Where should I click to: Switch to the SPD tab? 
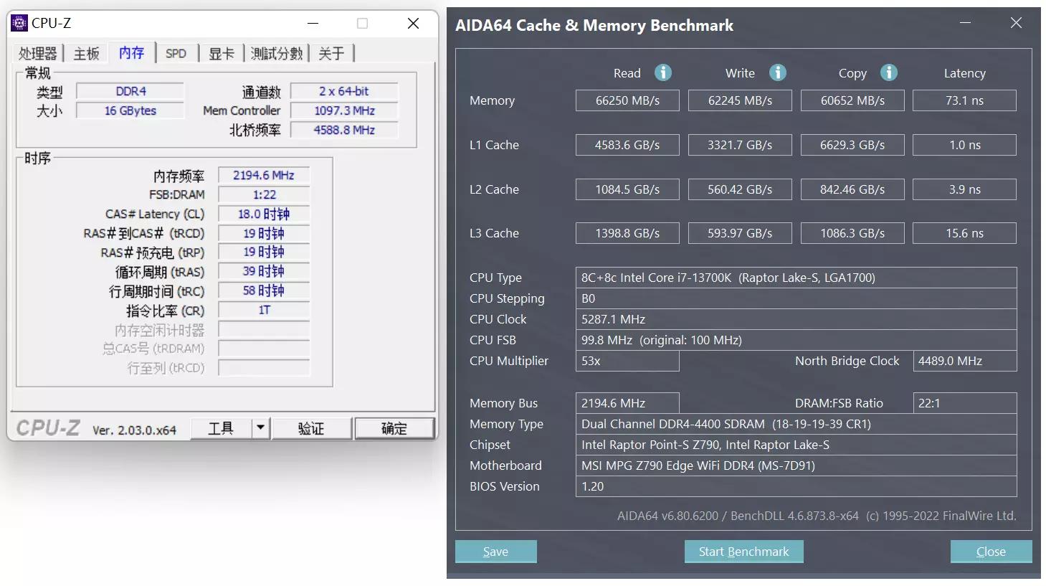pos(176,52)
